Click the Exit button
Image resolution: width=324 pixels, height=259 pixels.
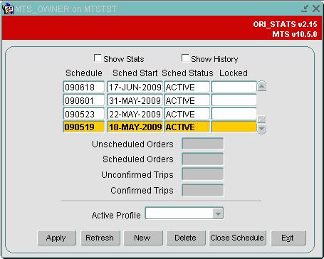(288, 238)
